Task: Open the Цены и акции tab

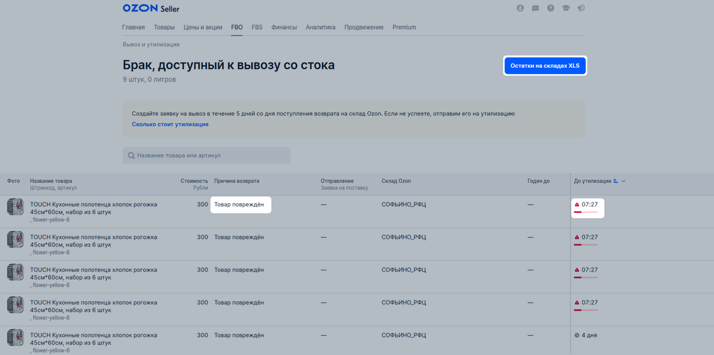Action: click(203, 27)
